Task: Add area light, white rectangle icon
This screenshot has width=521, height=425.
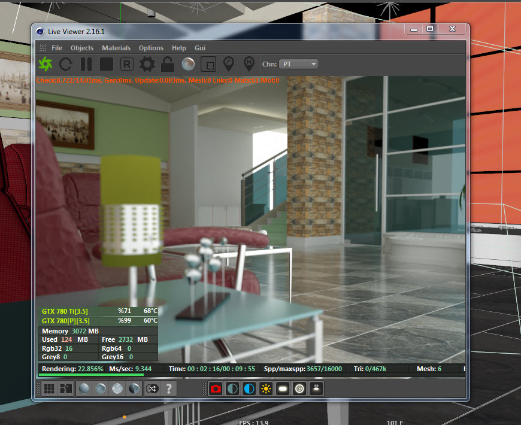Action: (x=283, y=388)
